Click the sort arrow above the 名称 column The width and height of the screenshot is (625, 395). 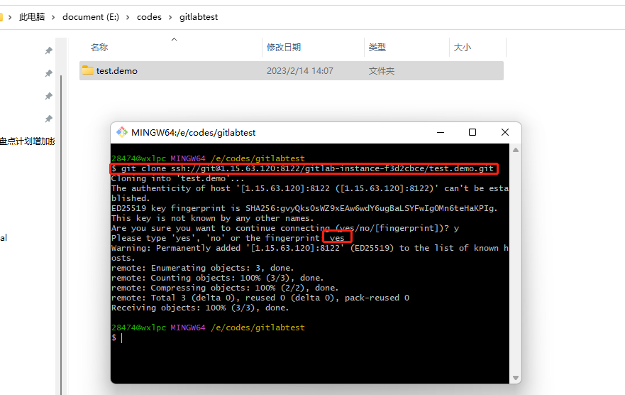(175, 39)
